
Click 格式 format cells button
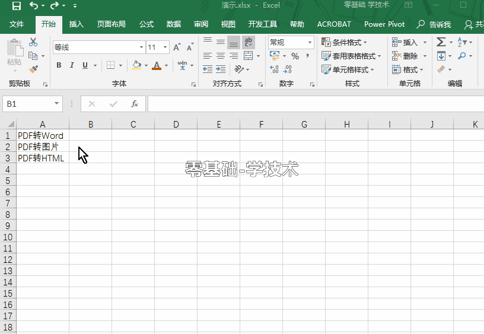[406, 69]
